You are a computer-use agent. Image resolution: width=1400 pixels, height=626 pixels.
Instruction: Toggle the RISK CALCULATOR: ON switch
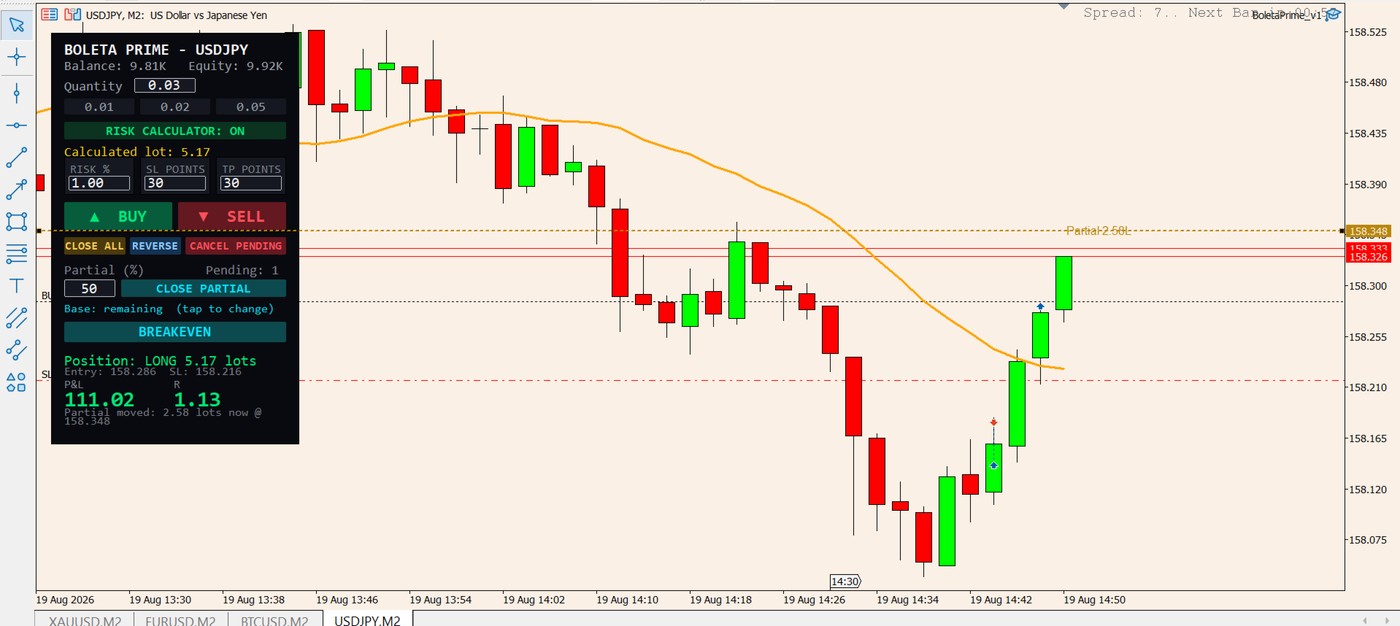tap(175, 131)
